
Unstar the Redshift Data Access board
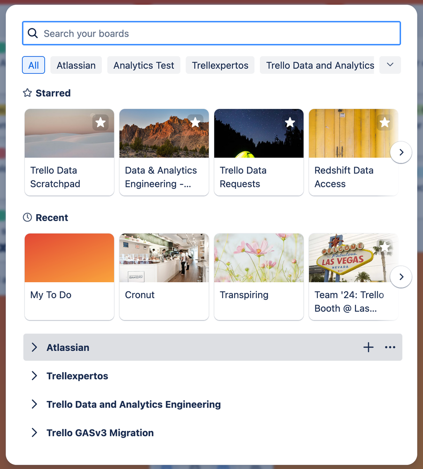385,123
